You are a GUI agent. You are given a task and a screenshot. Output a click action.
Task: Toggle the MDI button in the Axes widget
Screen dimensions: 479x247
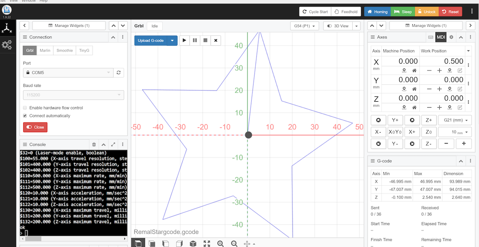pos(441,37)
